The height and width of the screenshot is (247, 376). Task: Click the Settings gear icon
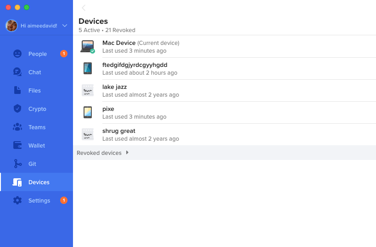[x=17, y=200]
